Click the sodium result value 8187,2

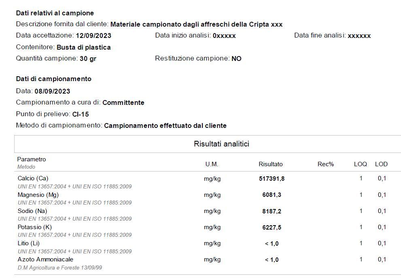pyautogui.click(x=272, y=211)
